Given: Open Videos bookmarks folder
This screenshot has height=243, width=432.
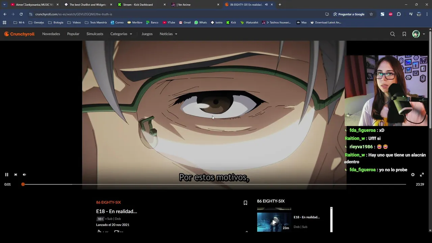Looking at the screenshot, I should tap(74, 23).
